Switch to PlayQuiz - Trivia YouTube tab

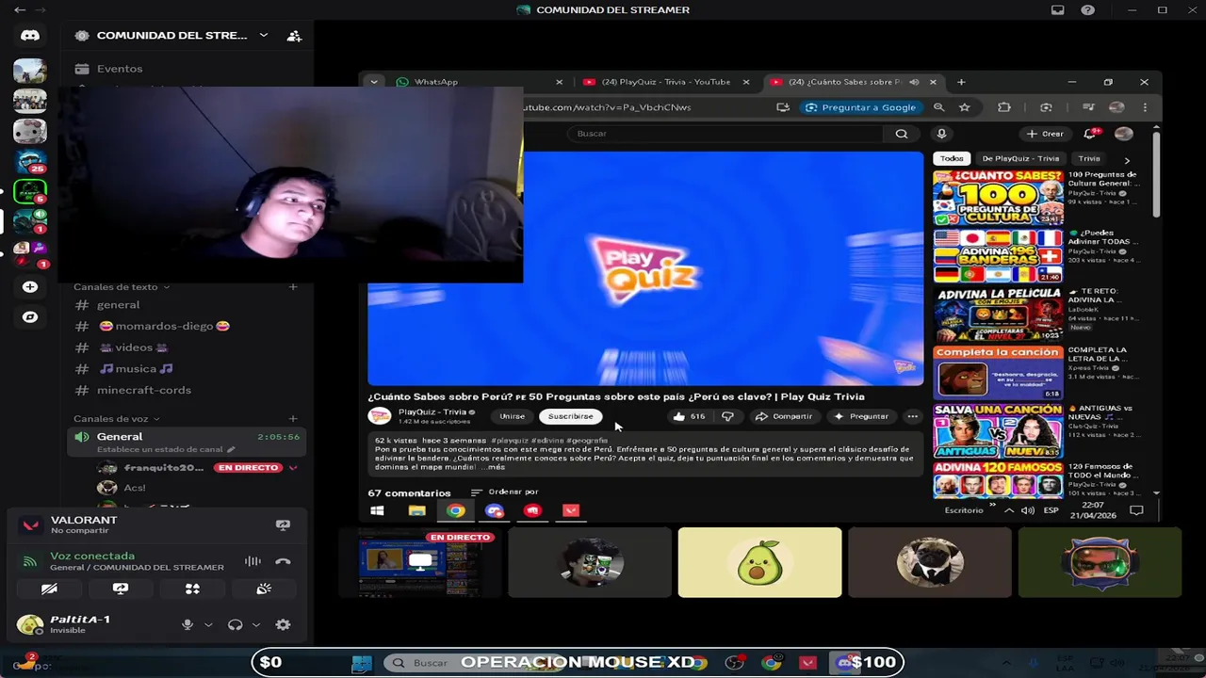(665, 82)
